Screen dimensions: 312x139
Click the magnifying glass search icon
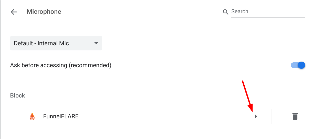coord(225,12)
